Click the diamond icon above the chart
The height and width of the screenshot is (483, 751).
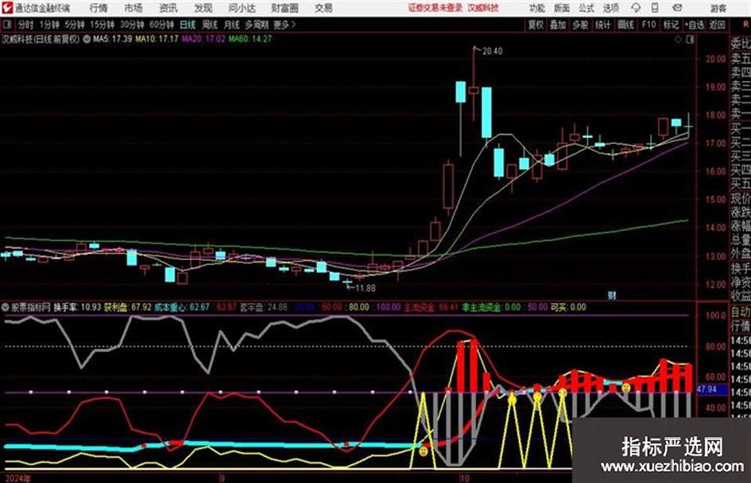point(678,40)
